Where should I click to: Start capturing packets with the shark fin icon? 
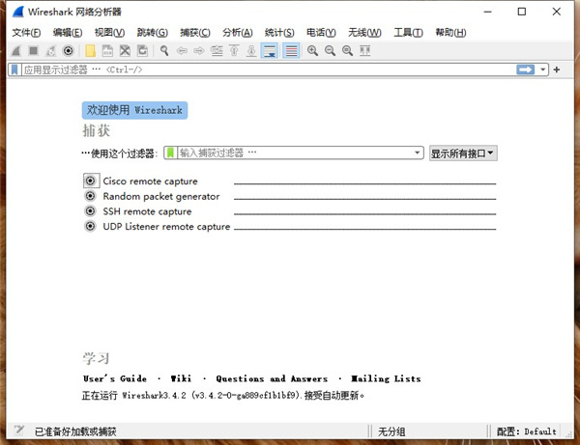(x=16, y=50)
